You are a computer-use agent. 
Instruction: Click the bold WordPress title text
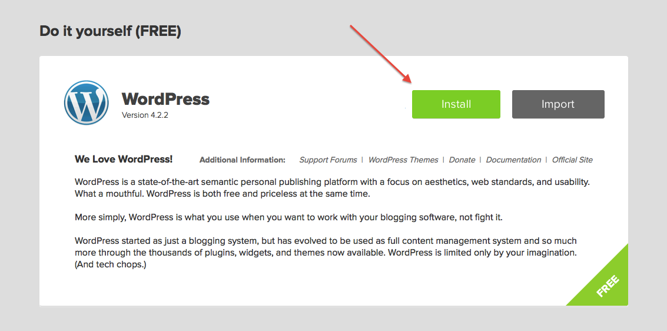165,99
